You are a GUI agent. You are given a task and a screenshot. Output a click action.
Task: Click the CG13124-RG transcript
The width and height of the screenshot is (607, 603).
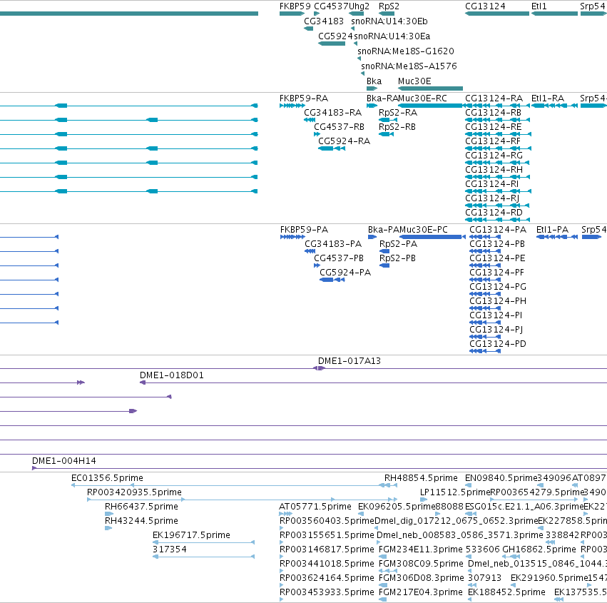[497, 163]
